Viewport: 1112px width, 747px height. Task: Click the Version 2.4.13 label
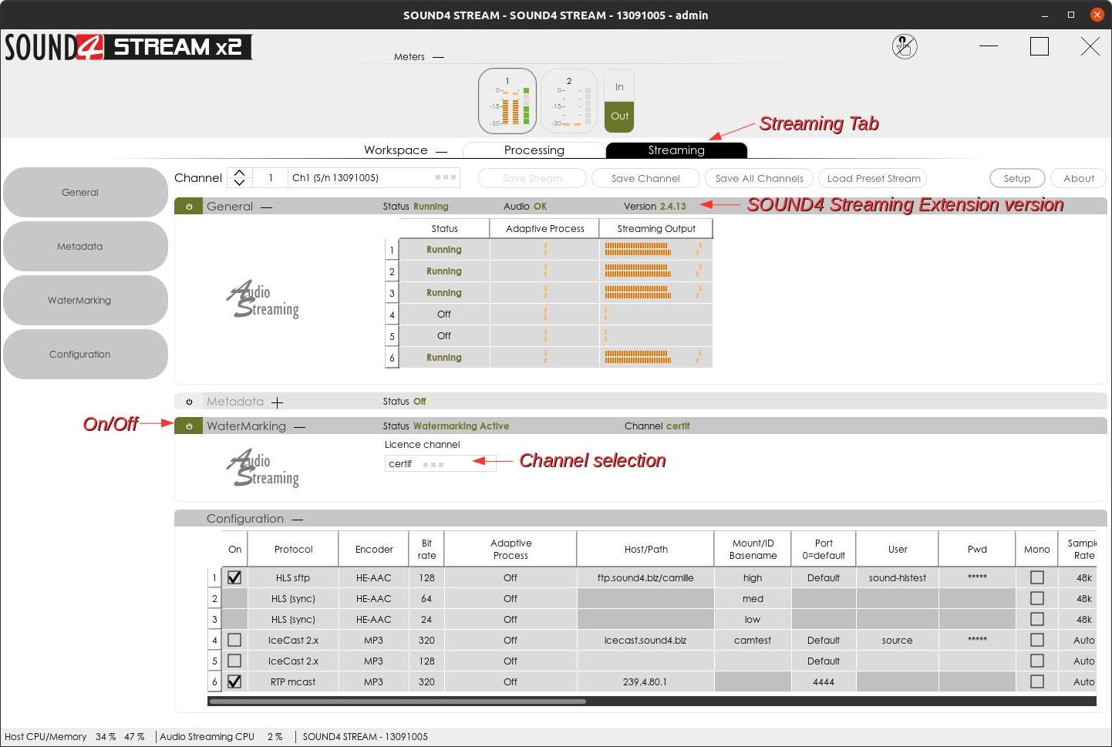click(x=655, y=207)
